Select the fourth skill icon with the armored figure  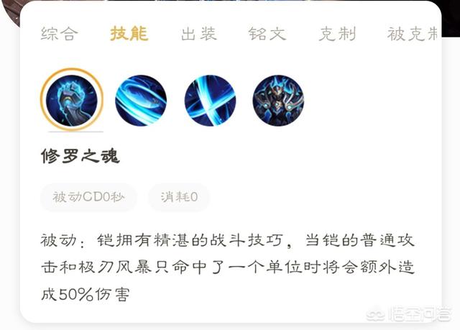coord(278,101)
